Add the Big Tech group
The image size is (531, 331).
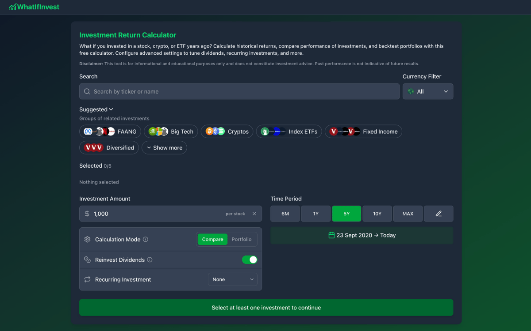(171, 132)
